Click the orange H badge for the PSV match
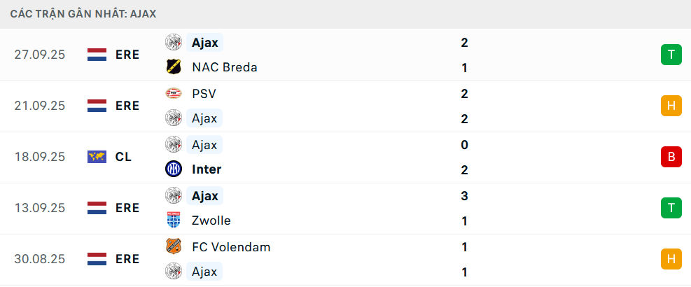The width and height of the screenshot is (691, 287). pyautogui.click(x=671, y=106)
